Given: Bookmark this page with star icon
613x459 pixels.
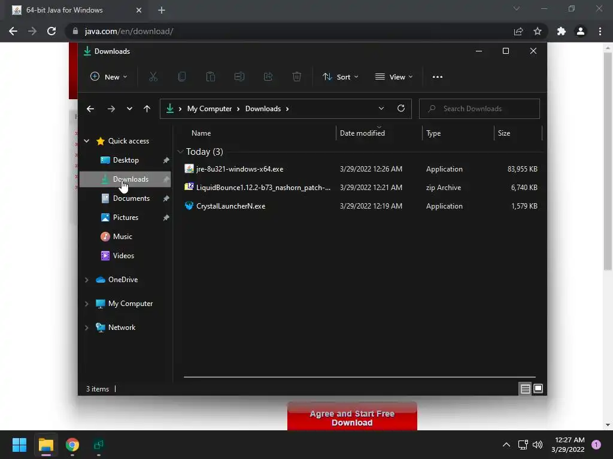Looking at the screenshot, I should tap(538, 31).
